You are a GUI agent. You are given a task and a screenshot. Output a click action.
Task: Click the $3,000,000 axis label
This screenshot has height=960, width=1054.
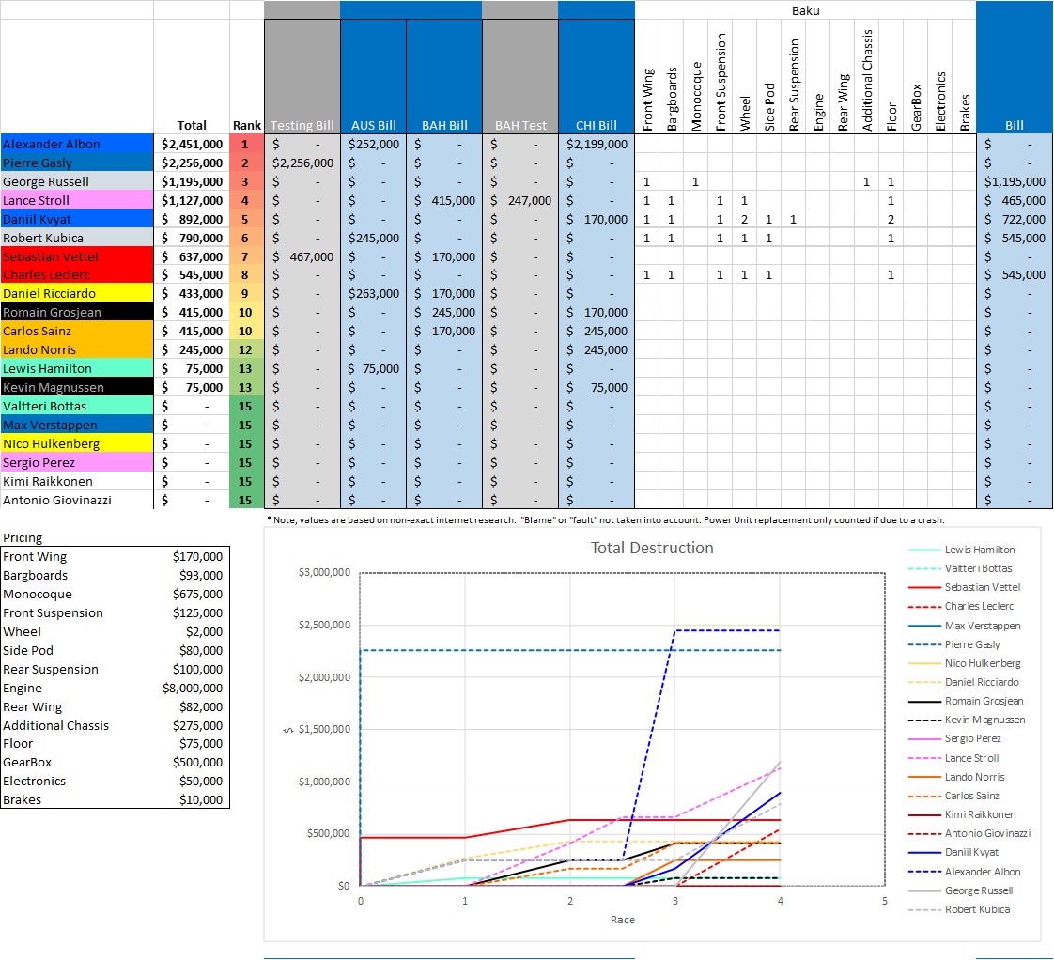tap(324, 573)
